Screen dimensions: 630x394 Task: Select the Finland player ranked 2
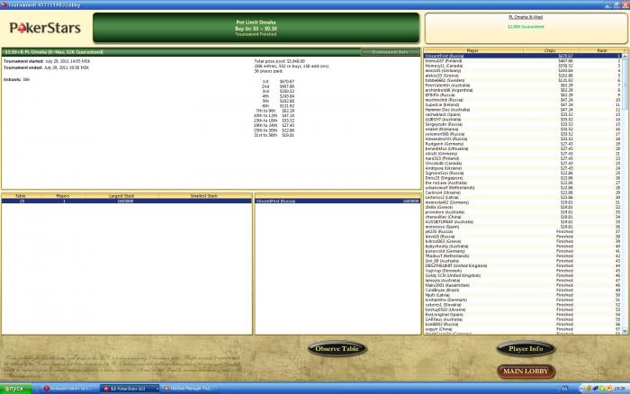click(523, 60)
